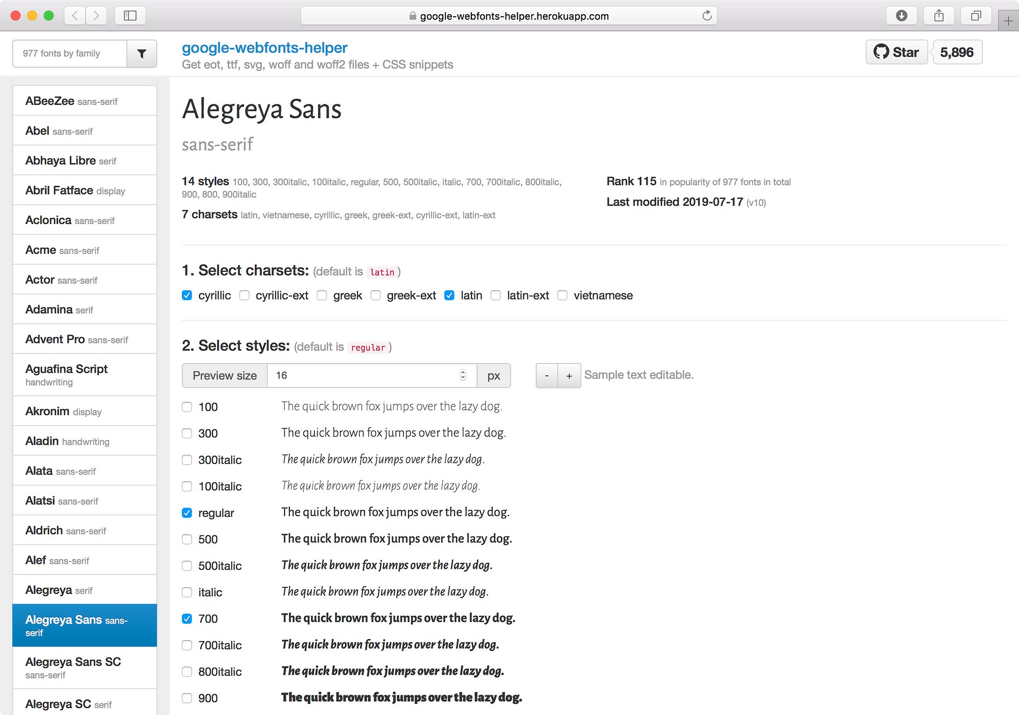This screenshot has height=715, width=1019.
Task: Select Abhaya Libre in the font list
Action: pyautogui.click(x=85, y=160)
